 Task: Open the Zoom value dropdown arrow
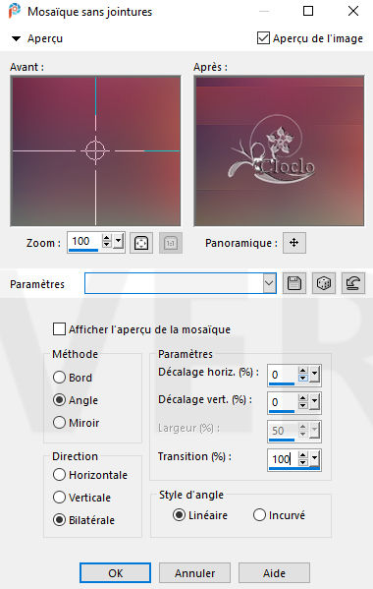click(x=119, y=240)
